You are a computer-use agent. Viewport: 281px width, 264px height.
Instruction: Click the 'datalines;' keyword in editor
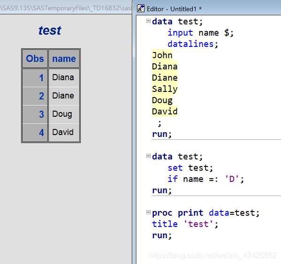pos(193,44)
